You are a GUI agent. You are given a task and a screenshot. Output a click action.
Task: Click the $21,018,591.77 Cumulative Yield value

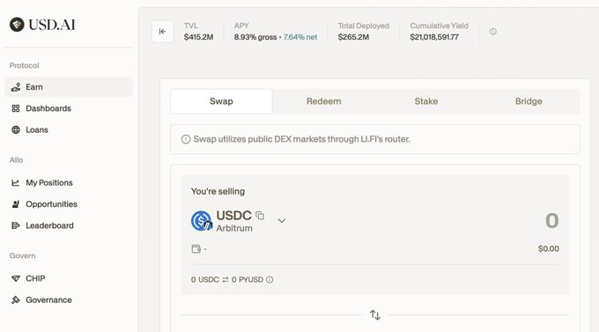click(434, 37)
